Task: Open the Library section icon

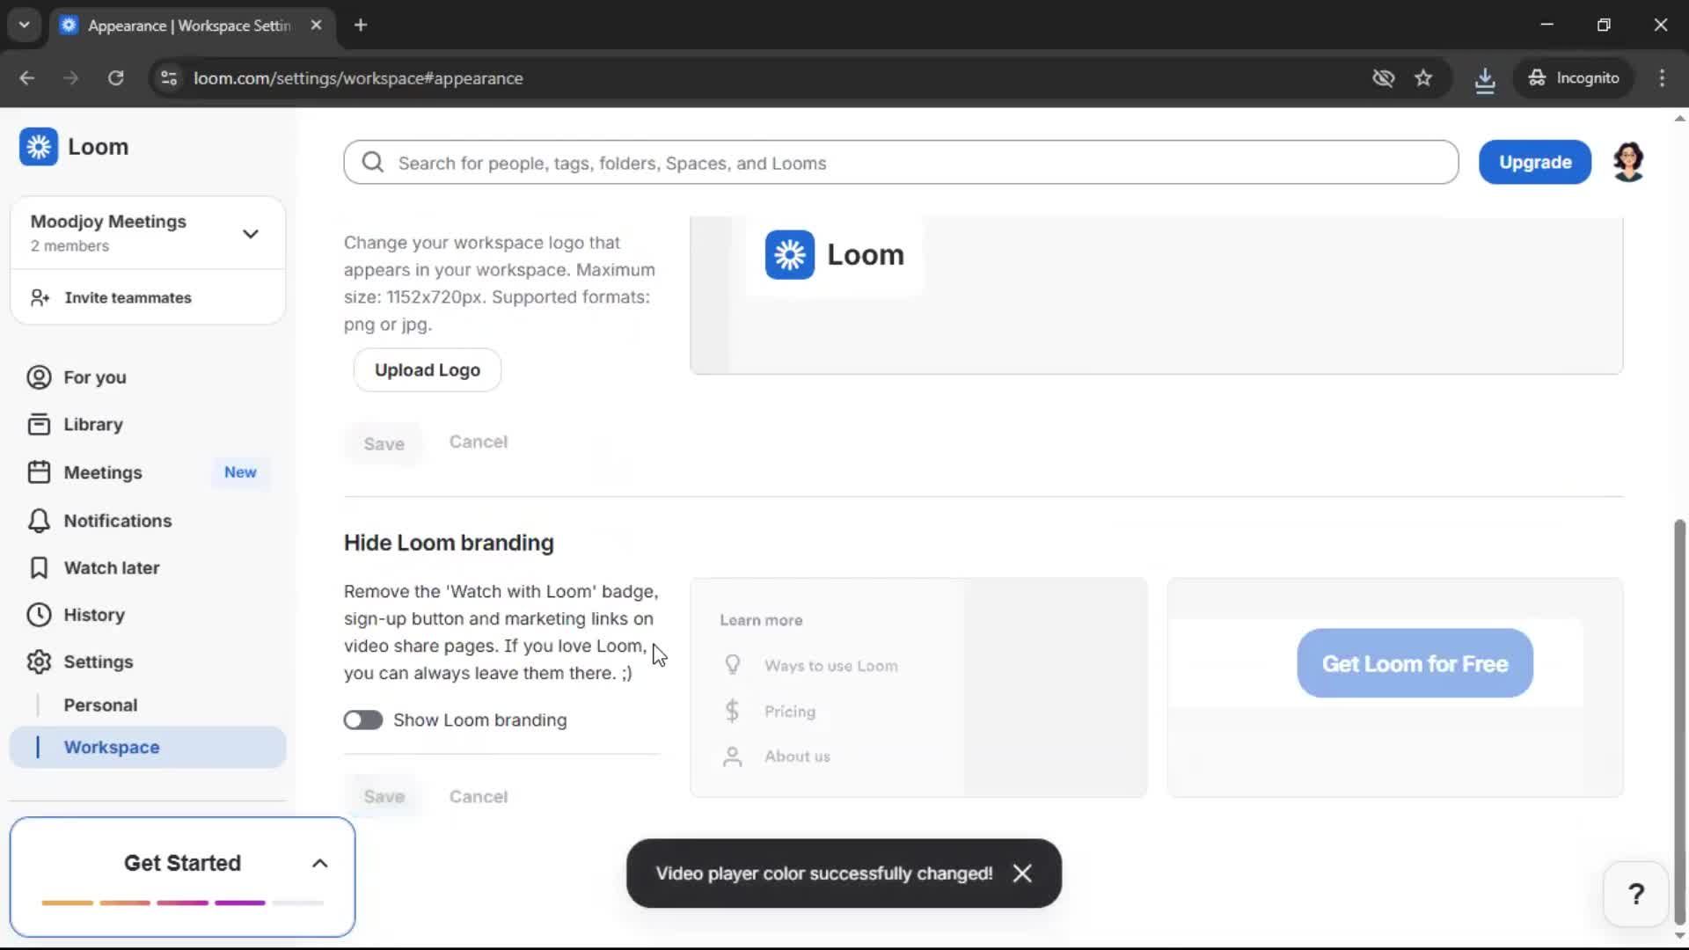Action: (x=38, y=423)
